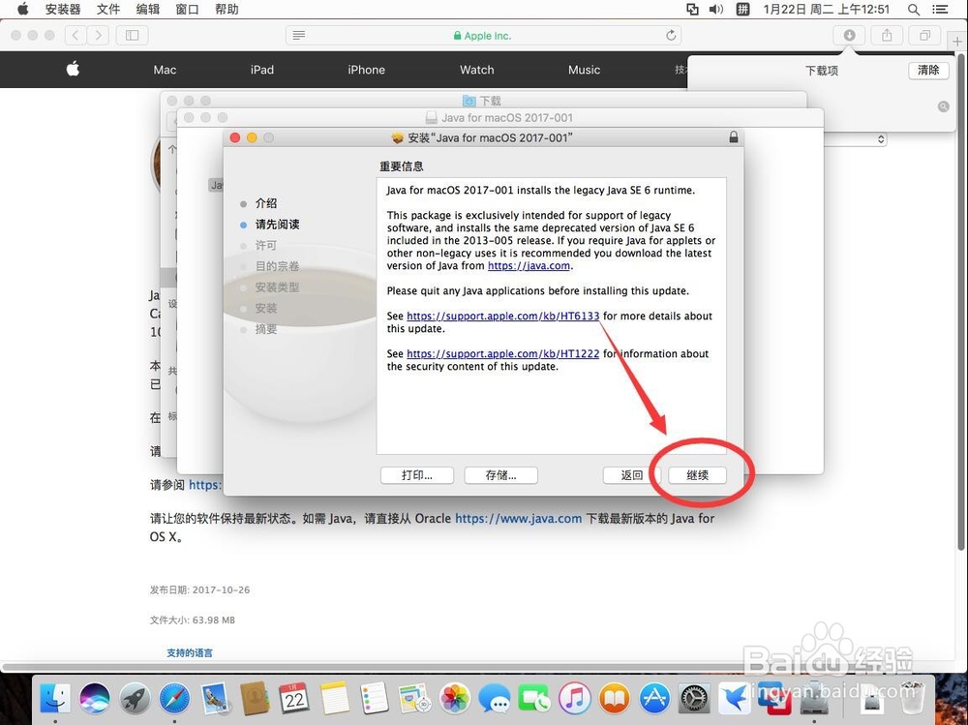
Task: Click Safari's share icon in the toolbar
Action: pos(887,35)
